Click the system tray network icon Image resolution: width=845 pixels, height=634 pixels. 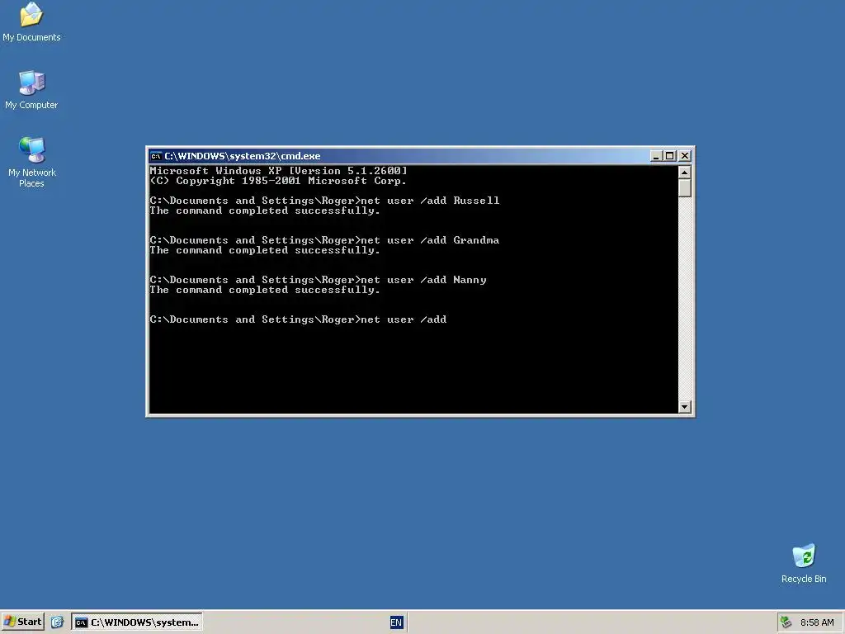[x=786, y=622]
